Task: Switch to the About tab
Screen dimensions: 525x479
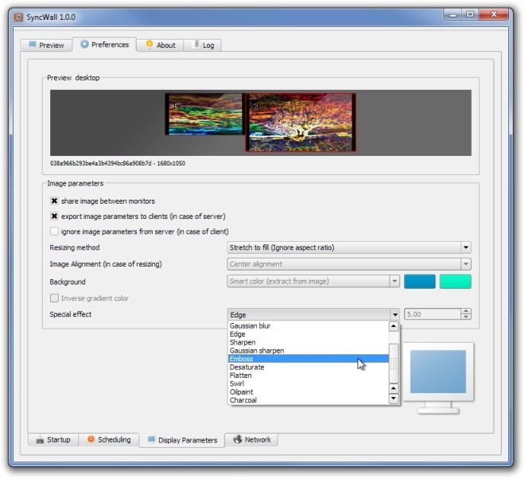Action: pyautogui.click(x=161, y=45)
